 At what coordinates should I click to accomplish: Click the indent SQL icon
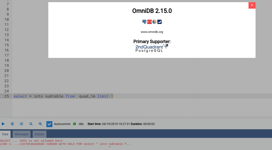point(12,124)
